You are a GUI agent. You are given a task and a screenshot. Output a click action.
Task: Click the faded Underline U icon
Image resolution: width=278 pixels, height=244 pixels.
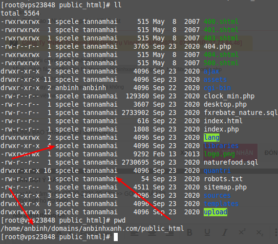click(207, 232)
